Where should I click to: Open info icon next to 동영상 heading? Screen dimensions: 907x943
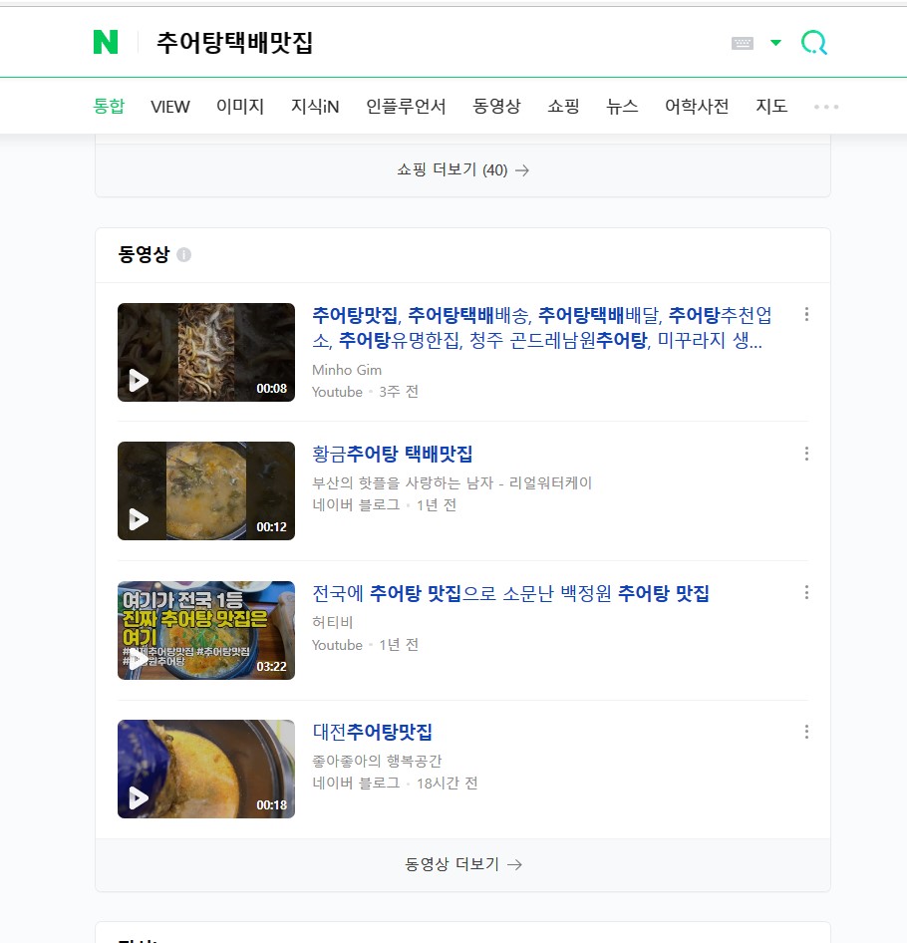pos(184,255)
